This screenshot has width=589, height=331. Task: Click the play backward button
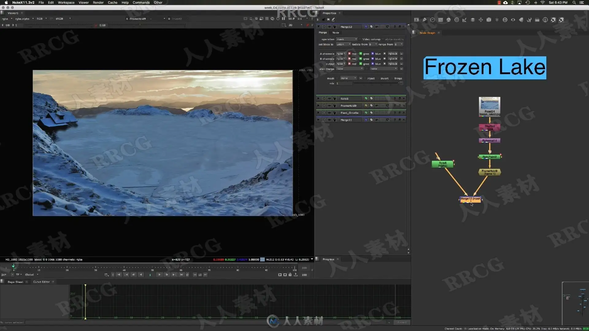[x=141, y=275]
